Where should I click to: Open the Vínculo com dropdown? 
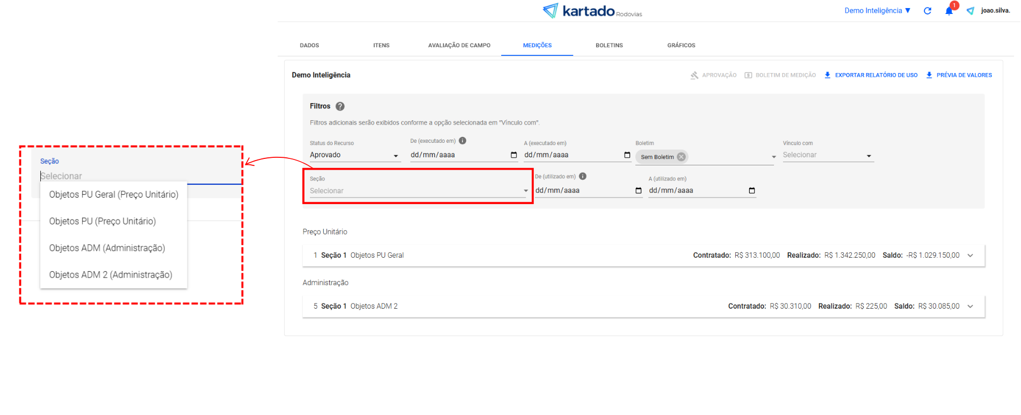coord(827,155)
